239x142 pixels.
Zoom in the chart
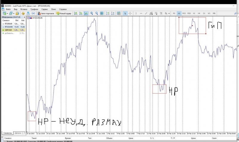tap(92, 13)
